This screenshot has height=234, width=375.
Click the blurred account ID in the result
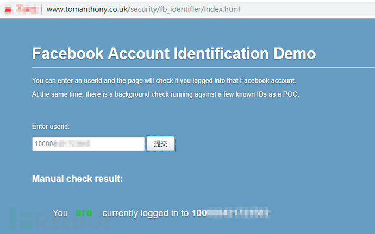click(x=231, y=213)
